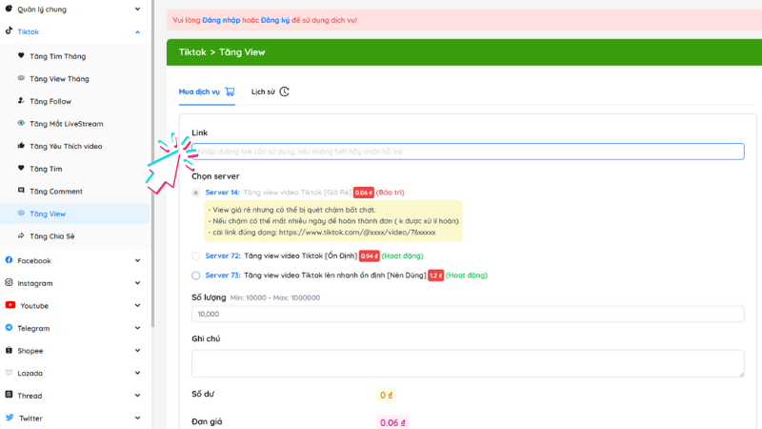Expand the Shopee section chevron
The image size is (762, 429).
137,351
